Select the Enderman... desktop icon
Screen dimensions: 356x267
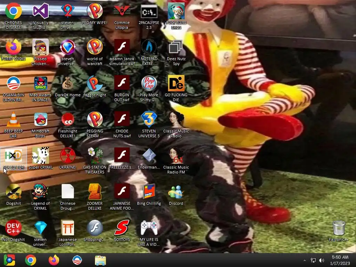coord(149,155)
